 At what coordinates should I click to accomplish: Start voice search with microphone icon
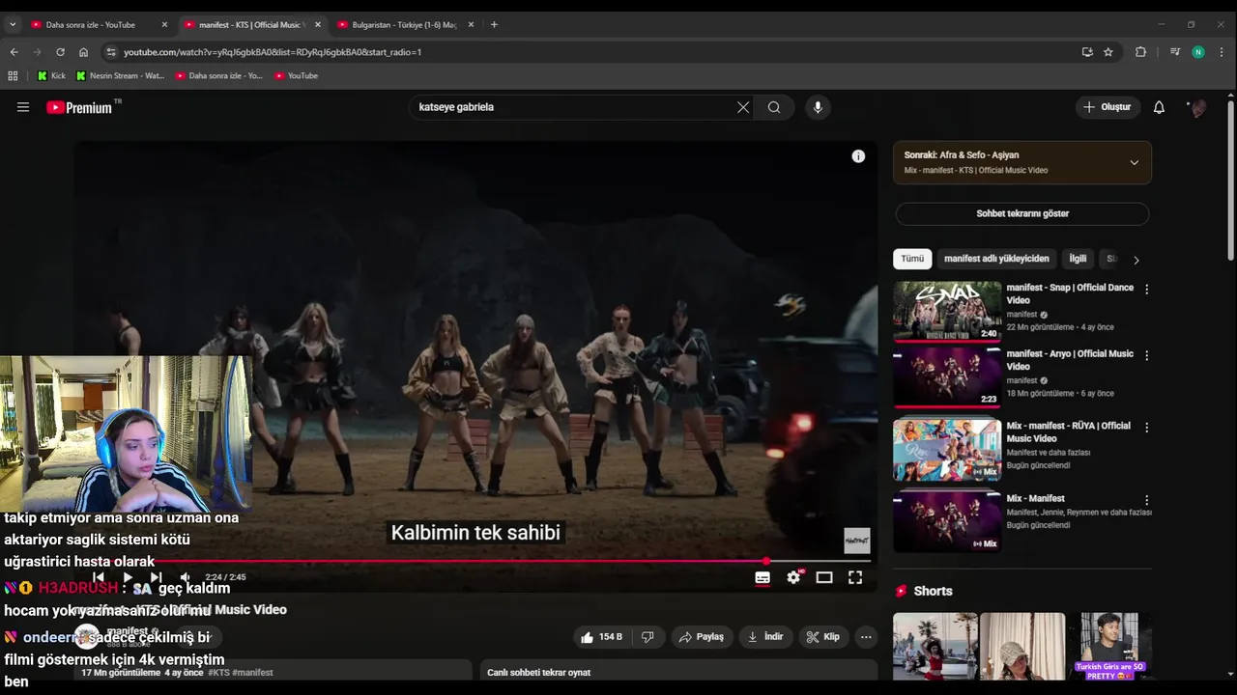click(x=818, y=107)
